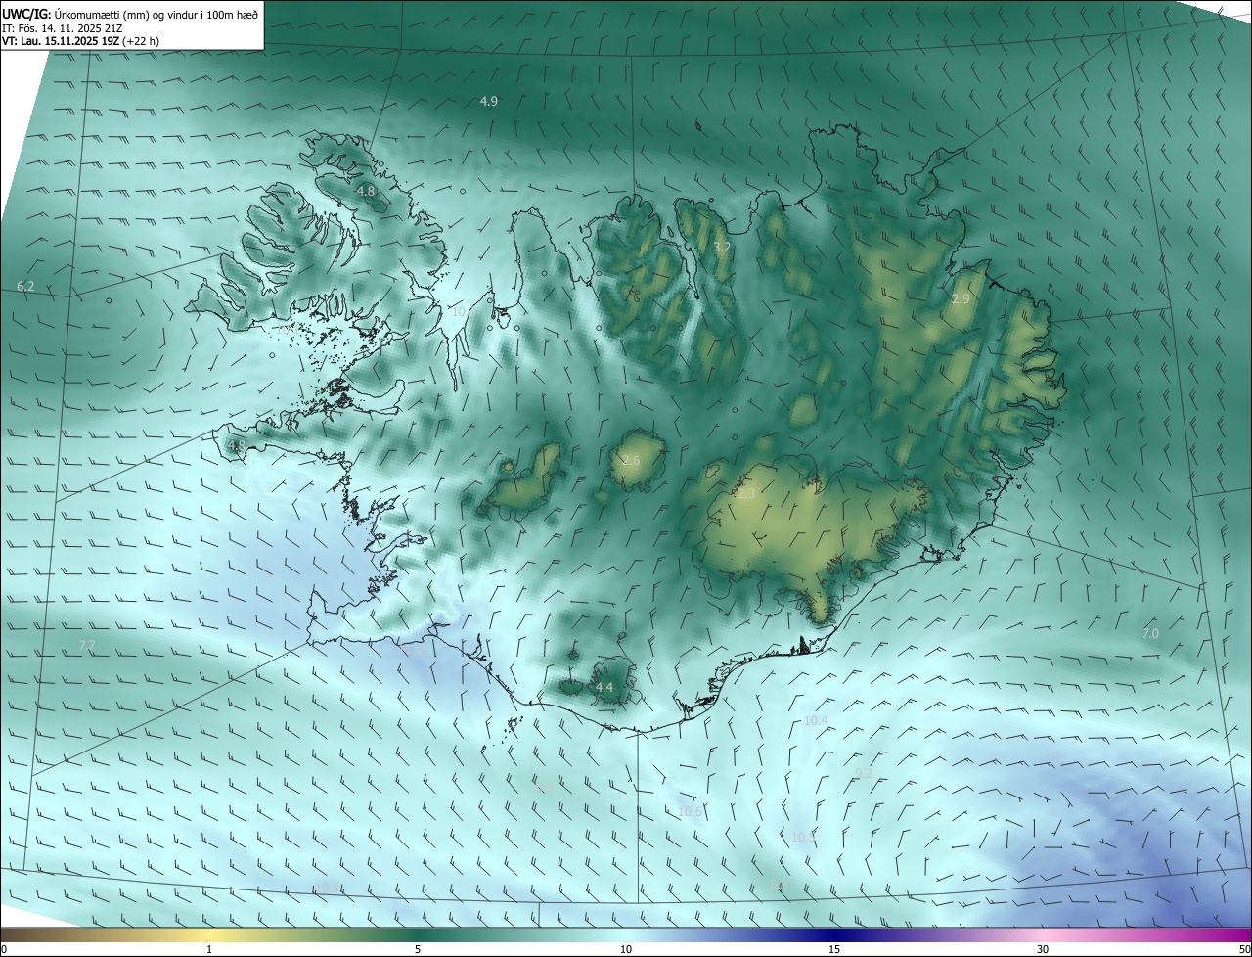Click the '0' tick on the colour scale
The image size is (1252, 957).
[4, 949]
